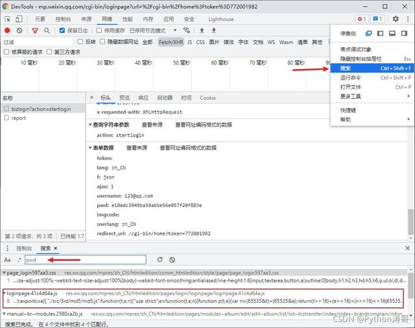Select 搜索 in the menu
The width and height of the screenshot is (415, 328).
tap(372, 68)
